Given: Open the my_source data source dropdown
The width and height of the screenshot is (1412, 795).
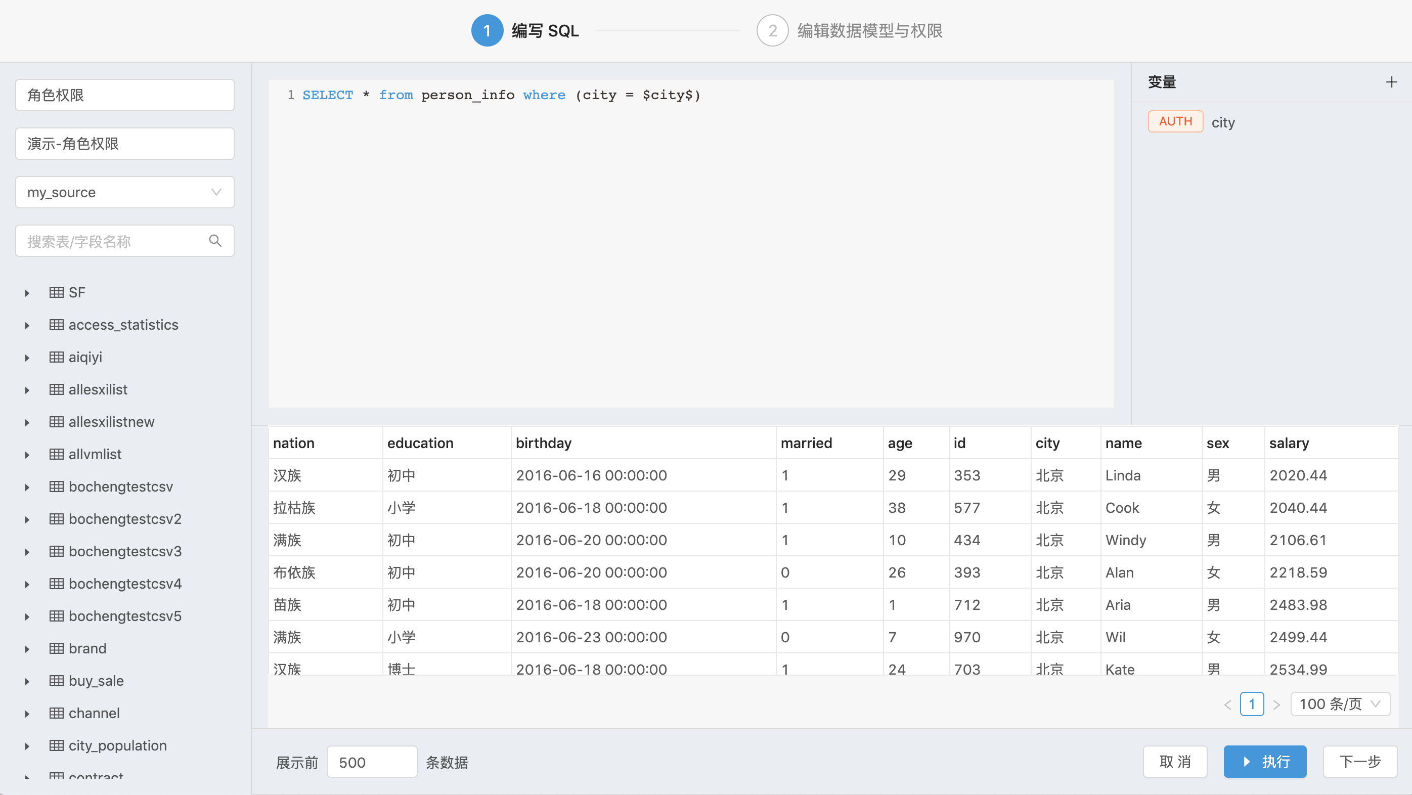Looking at the screenshot, I should click(x=125, y=193).
